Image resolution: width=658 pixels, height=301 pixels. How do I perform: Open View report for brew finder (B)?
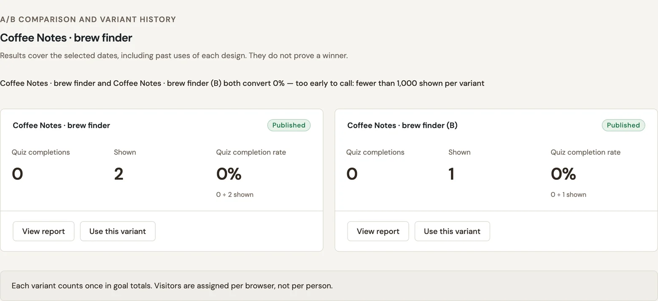[378, 231]
